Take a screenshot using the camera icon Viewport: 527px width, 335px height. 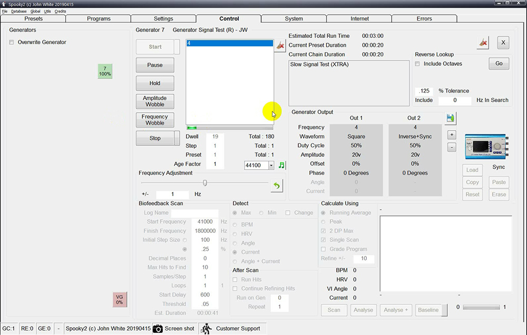click(x=158, y=329)
